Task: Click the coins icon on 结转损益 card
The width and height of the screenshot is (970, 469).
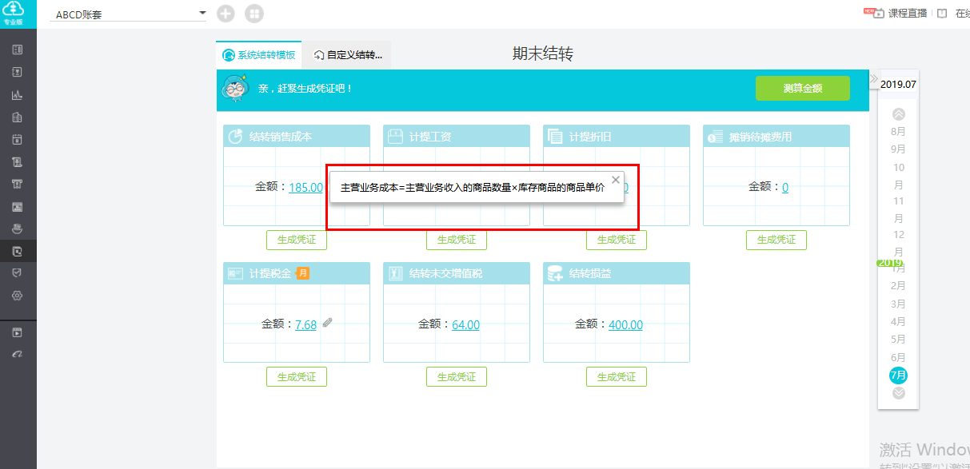Action: (555, 273)
